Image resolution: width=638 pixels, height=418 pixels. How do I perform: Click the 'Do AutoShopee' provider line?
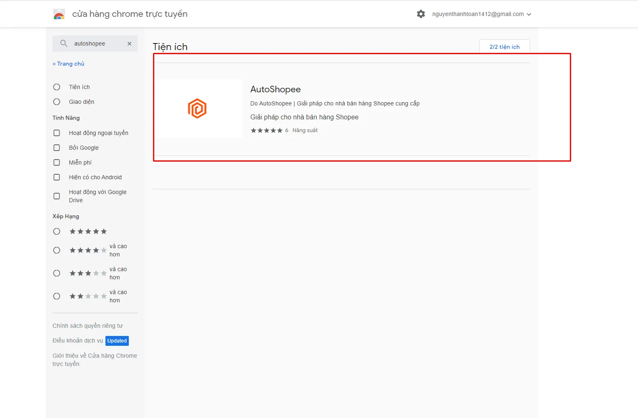[x=335, y=103]
